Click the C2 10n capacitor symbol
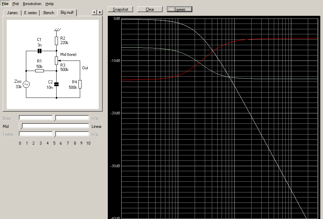Viewport: 323px width, 219px height. 56,84
